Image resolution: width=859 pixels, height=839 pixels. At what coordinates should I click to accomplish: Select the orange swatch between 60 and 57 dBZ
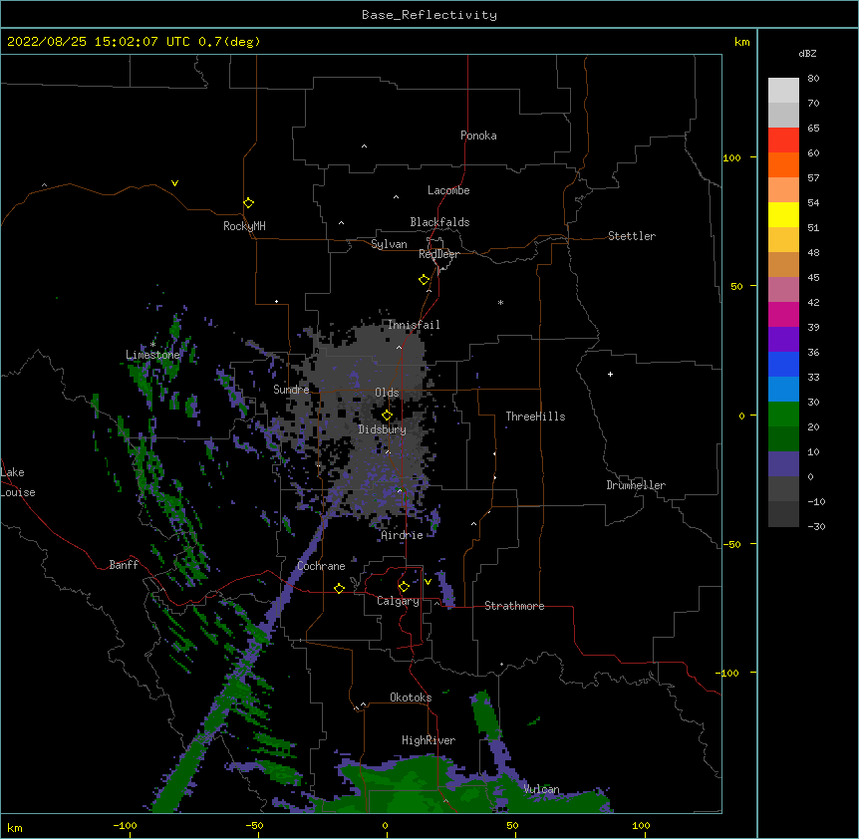coord(783,164)
